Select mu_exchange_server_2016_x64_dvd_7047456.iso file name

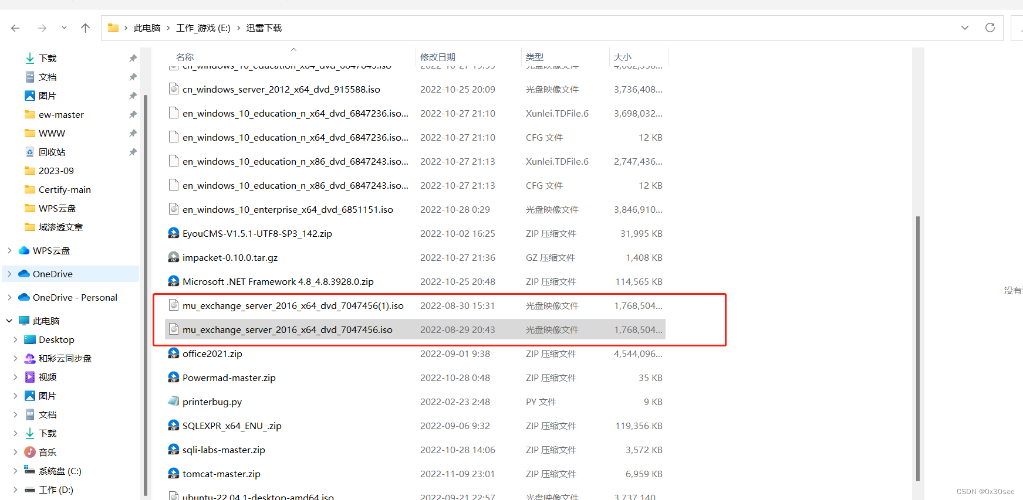click(288, 329)
